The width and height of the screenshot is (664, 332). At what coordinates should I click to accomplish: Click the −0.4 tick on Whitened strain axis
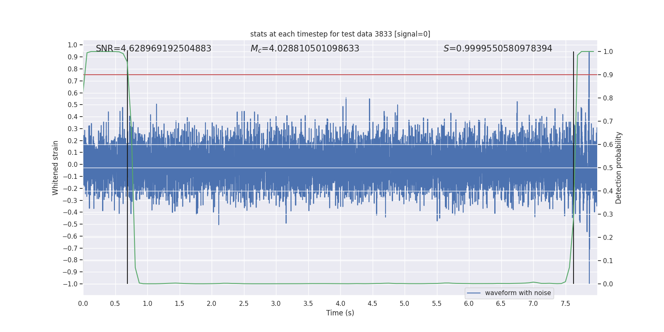coord(70,212)
